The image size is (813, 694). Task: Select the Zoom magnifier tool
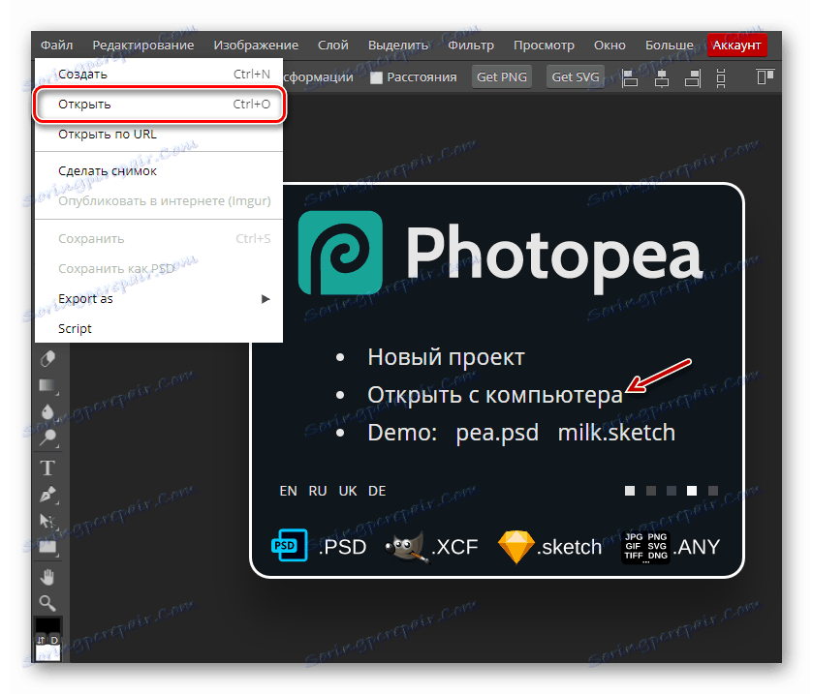click(47, 603)
